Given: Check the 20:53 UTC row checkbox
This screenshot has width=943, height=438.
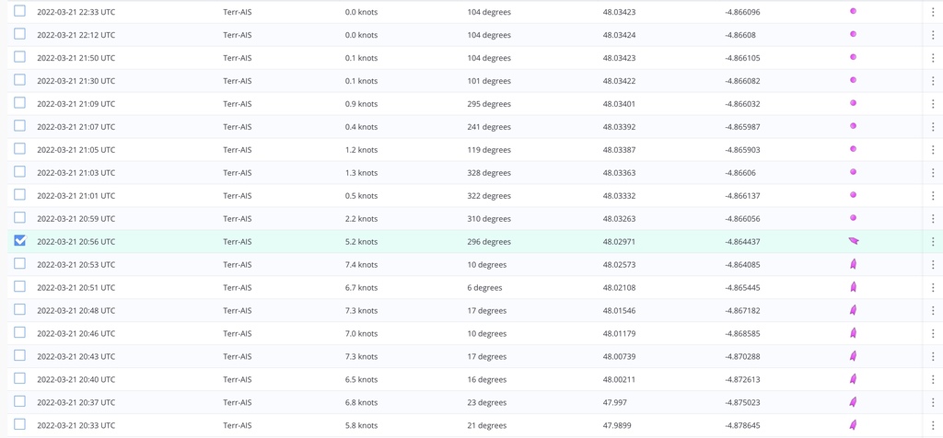Looking at the screenshot, I should coord(20,263).
